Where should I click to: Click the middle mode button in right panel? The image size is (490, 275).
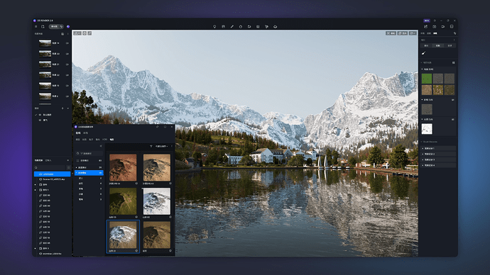pyautogui.click(x=438, y=45)
